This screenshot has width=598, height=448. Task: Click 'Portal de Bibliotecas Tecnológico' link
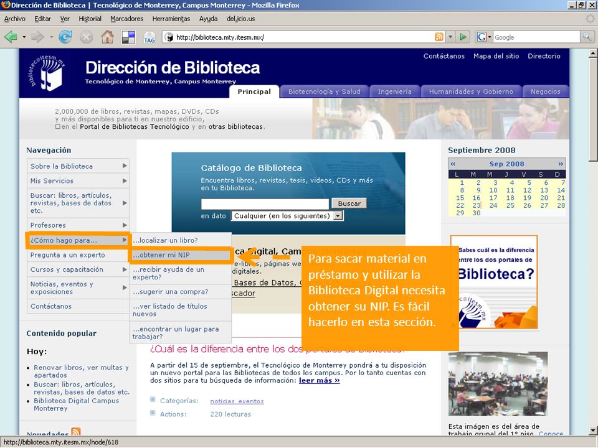tap(135, 126)
